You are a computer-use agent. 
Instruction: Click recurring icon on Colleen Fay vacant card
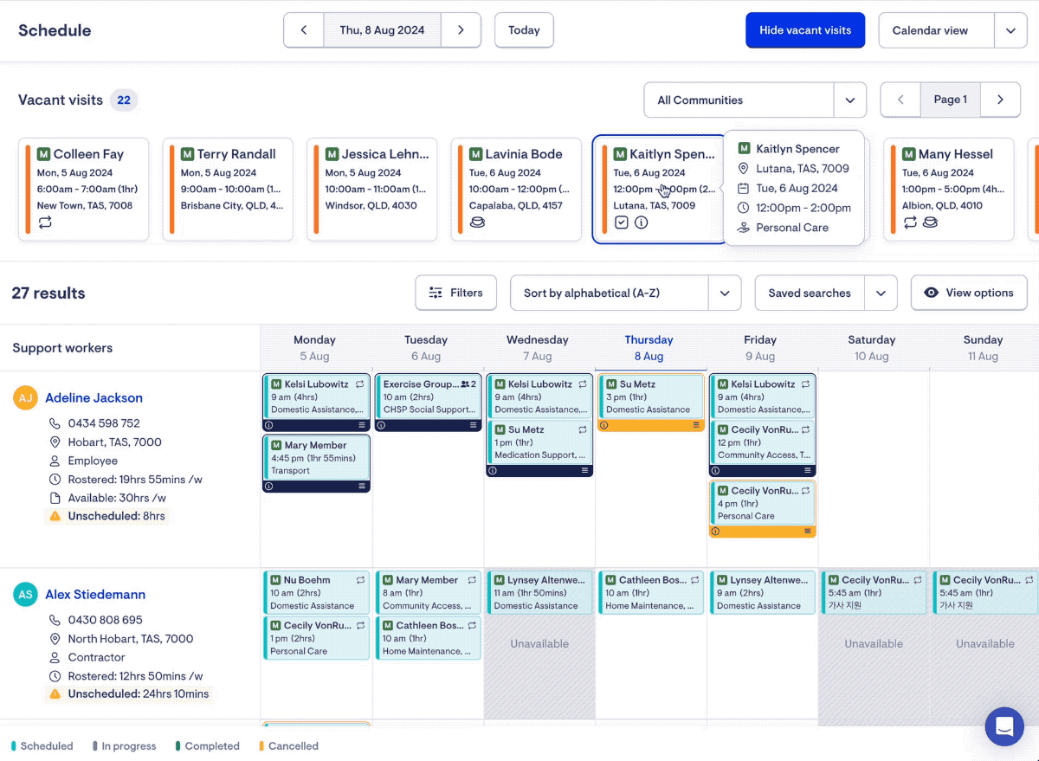click(x=45, y=222)
